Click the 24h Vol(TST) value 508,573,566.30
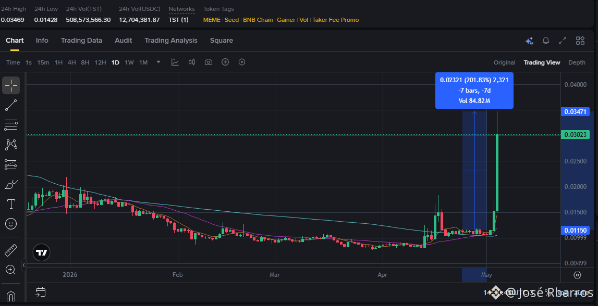 (89, 20)
